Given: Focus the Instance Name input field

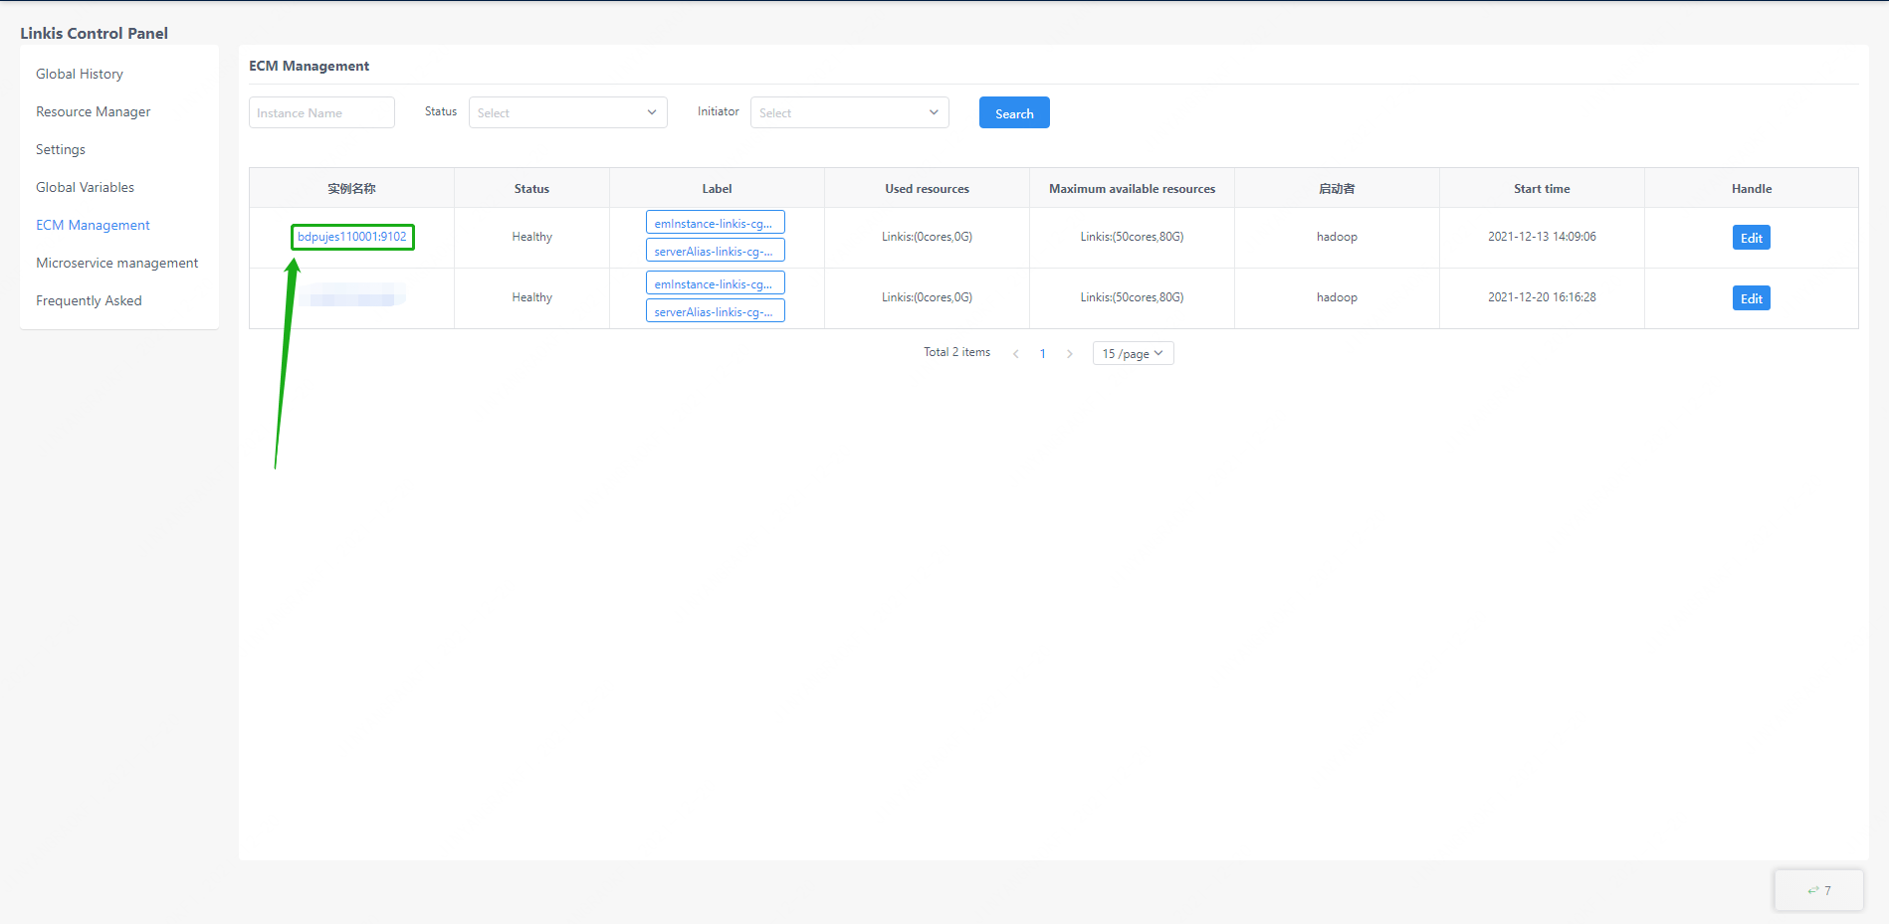Looking at the screenshot, I should click(321, 112).
